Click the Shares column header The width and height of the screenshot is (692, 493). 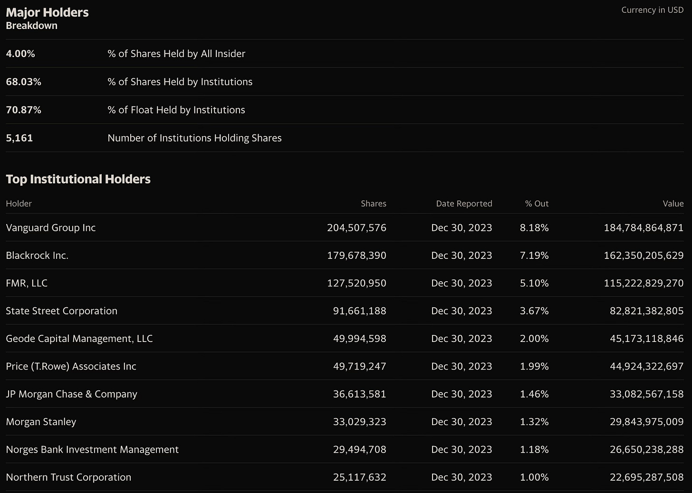click(x=374, y=203)
